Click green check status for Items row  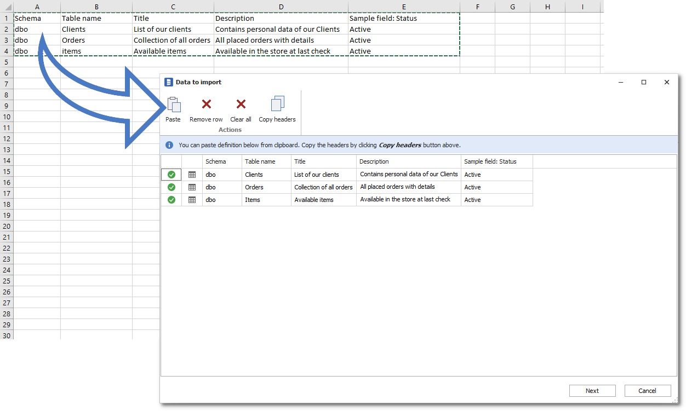(x=171, y=200)
